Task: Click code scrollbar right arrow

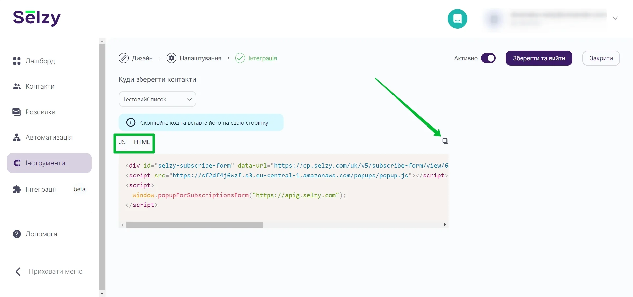Action: (x=445, y=225)
